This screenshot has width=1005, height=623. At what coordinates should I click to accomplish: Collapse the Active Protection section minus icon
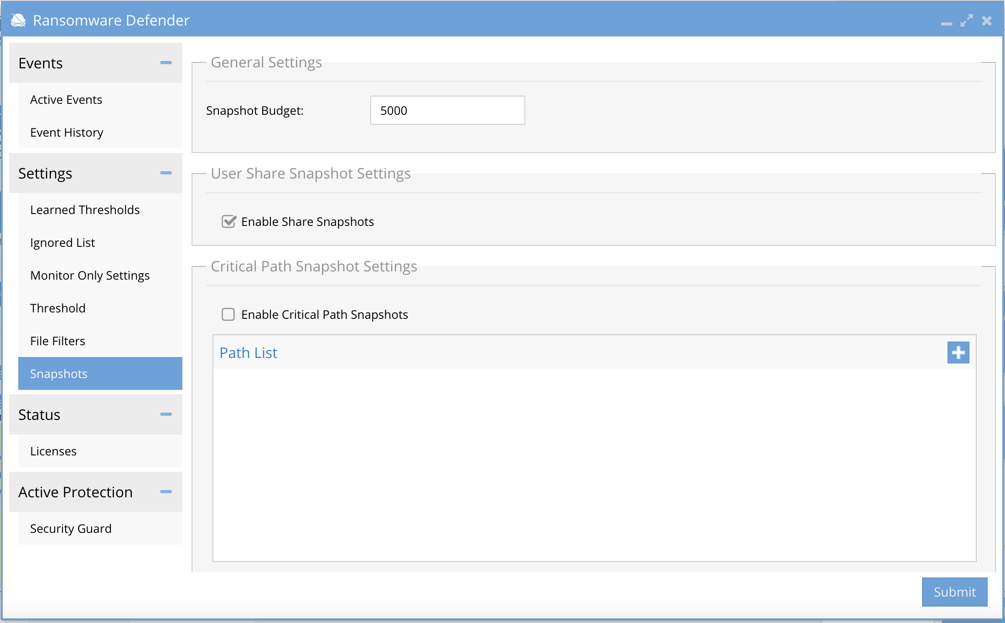pyautogui.click(x=166, y=492)
